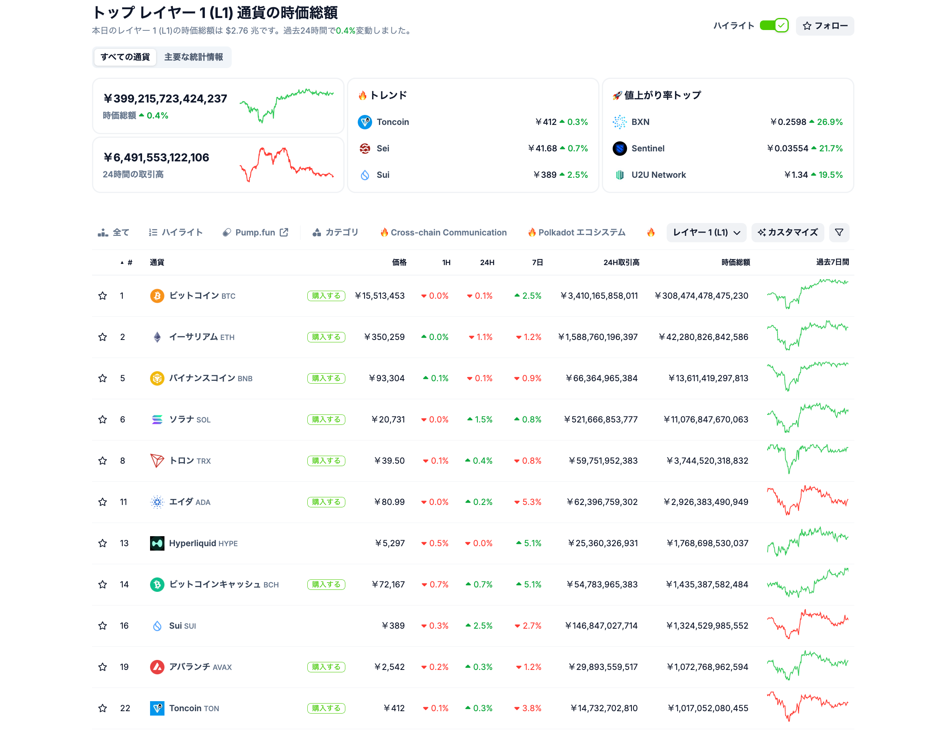This screenshot has height=732, width=950.
Task: Sort table by 7日 column
Action: click(x=537, y=262)
